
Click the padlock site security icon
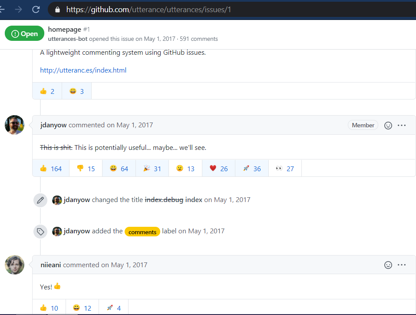click(x=57, y=10)
